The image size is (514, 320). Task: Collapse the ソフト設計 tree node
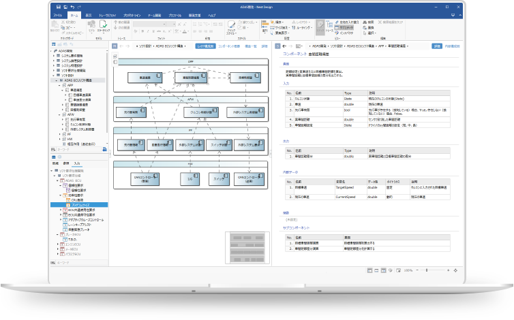tap(54, 76)
